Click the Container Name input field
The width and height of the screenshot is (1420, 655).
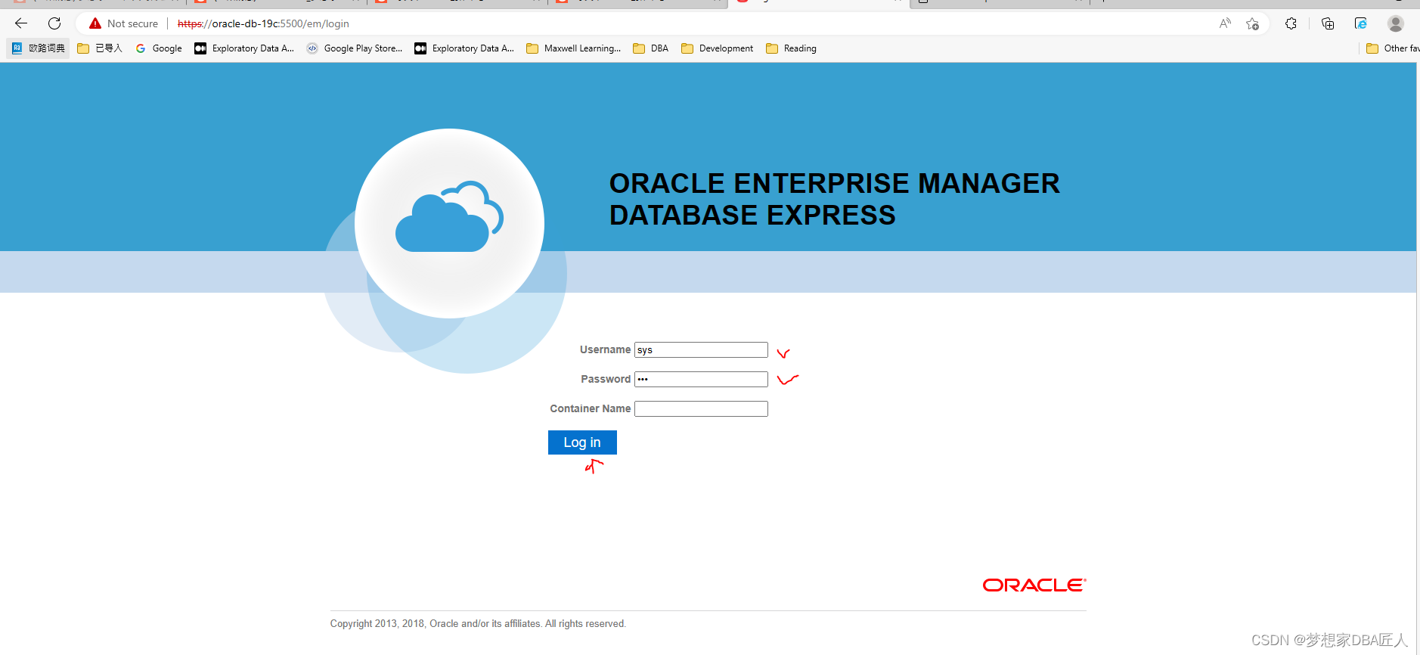click(x=701, y=409)
